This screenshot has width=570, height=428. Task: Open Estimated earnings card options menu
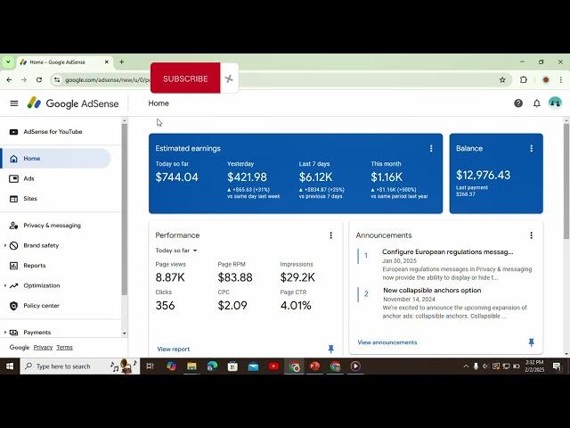click(x=431, y=148)
